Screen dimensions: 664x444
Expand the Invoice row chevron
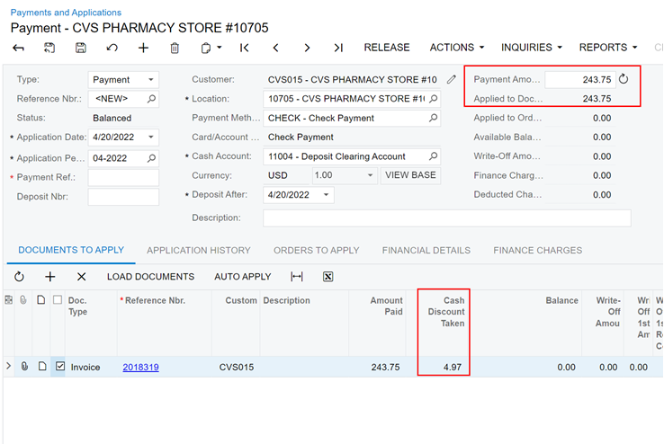tap(8, 366)
